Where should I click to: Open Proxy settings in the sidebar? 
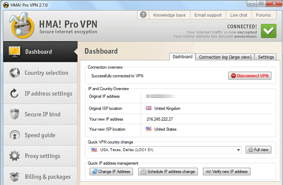click(x=40, y=156)
